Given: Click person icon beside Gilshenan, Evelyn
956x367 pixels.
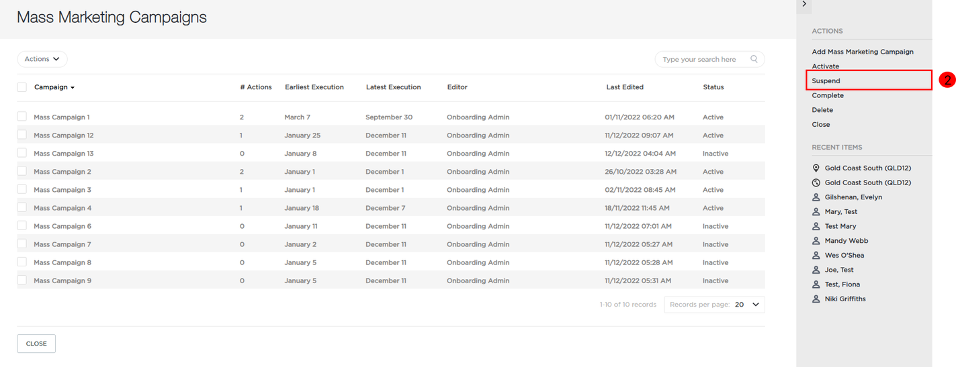Looking at the screenshot, I should [816, 197].
